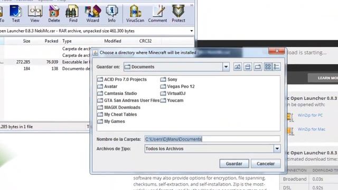The height and width of the screenshot is (190, 338).
Task: Select the 184-byte Documento row
Action: [45, 69]
